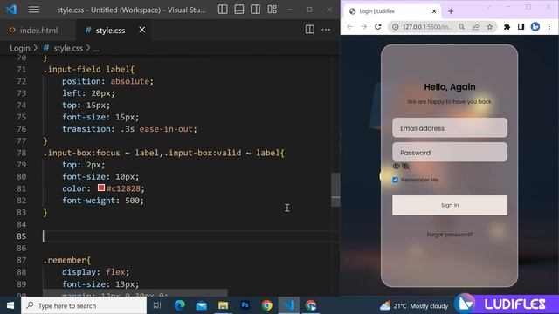Screen dimensions: 559x314
Task: Click the Email address input field
Action: click(x=450, y=128)
